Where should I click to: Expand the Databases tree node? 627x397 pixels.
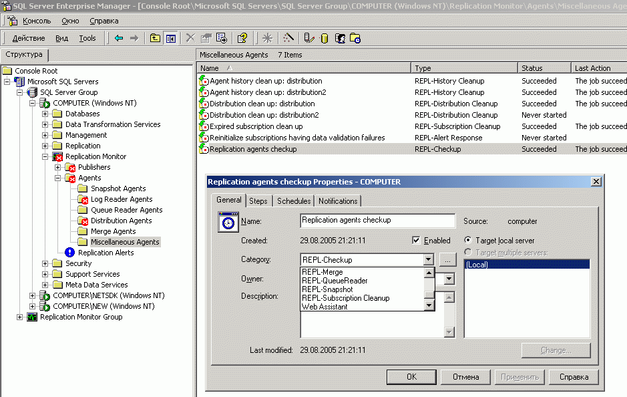(x=45, y=114)
